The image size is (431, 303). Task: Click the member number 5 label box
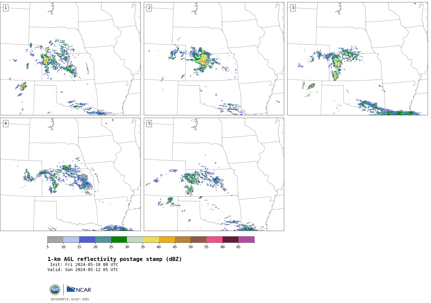tap(149, 123)
